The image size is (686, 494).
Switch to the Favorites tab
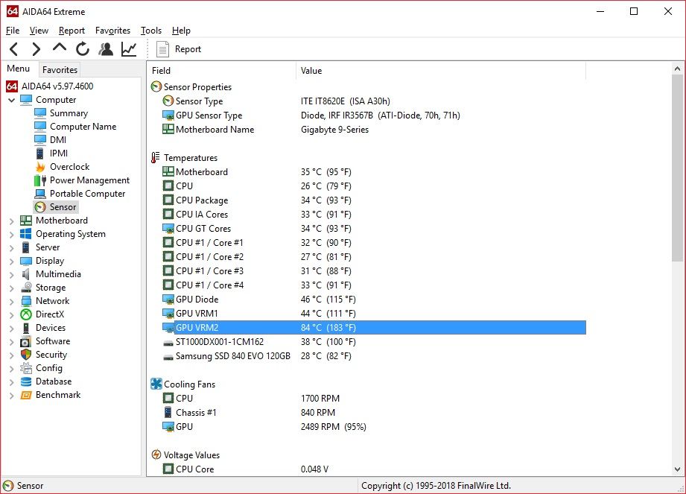(x=60, y=70)
